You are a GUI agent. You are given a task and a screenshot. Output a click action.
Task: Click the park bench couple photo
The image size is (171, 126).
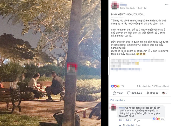[51, 63]
